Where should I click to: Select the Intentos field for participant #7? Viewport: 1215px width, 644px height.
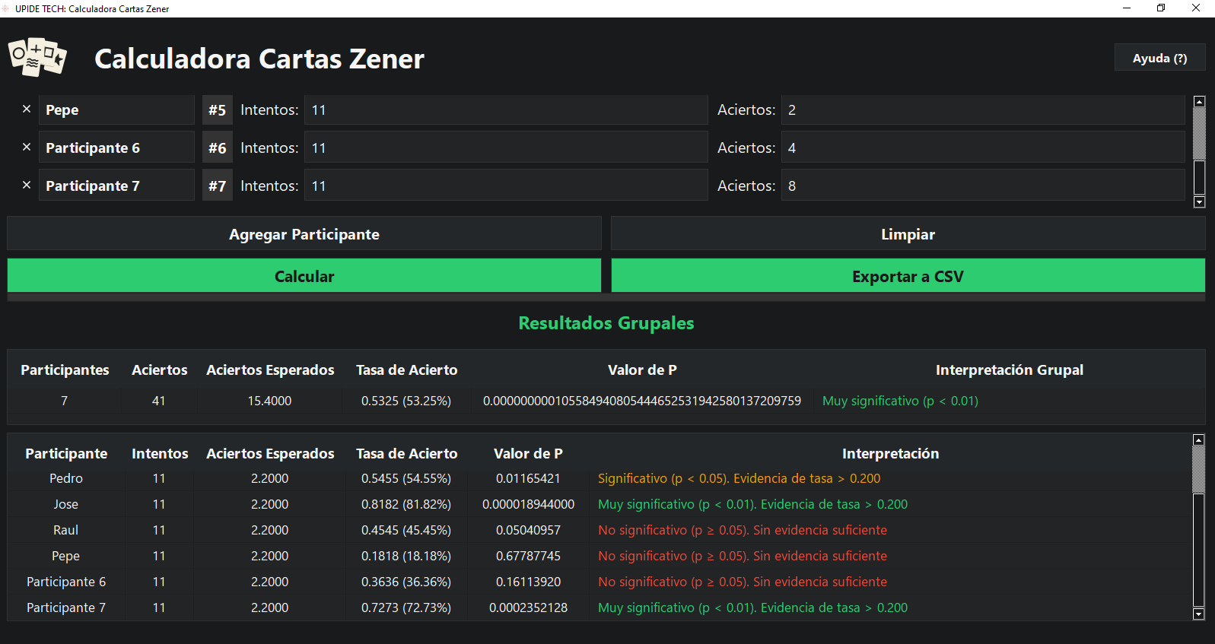click(x=505, y=186)
